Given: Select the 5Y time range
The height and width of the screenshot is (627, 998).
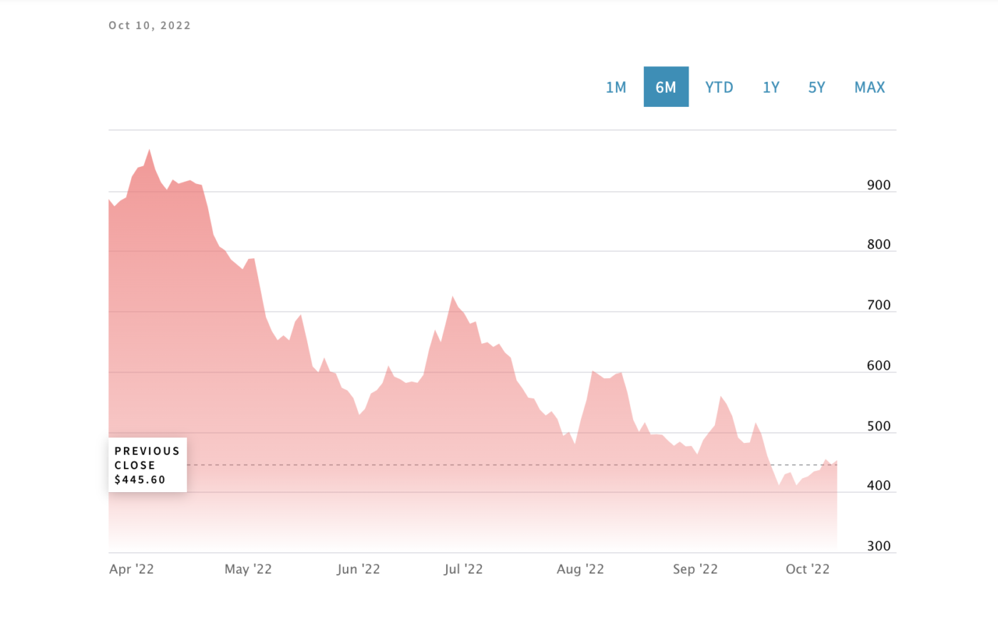Looking at the screenshot, I should pos(816,86).
